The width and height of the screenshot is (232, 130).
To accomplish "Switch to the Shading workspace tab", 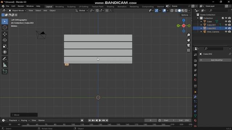I will click(x=110, y=6).
